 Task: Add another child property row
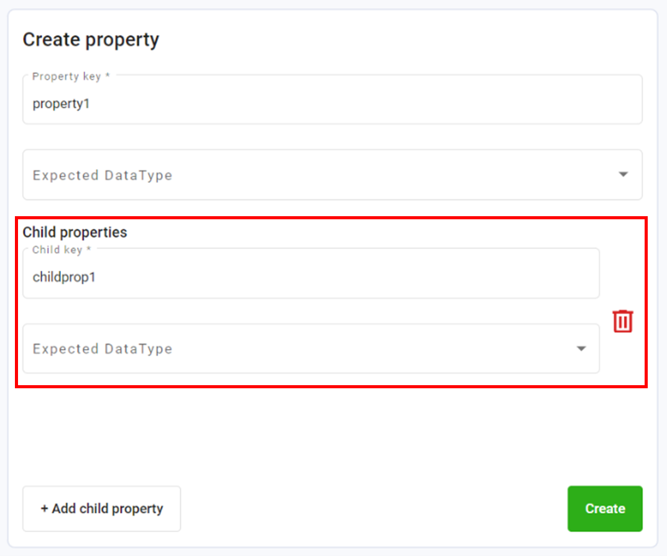click(x=101, y=508)
